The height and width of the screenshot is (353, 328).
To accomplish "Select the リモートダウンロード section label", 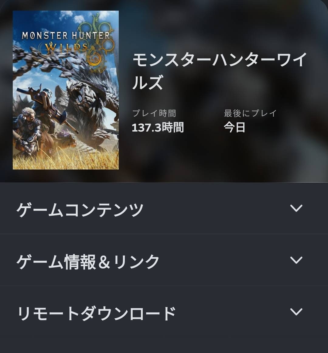I will coord(96,313).
